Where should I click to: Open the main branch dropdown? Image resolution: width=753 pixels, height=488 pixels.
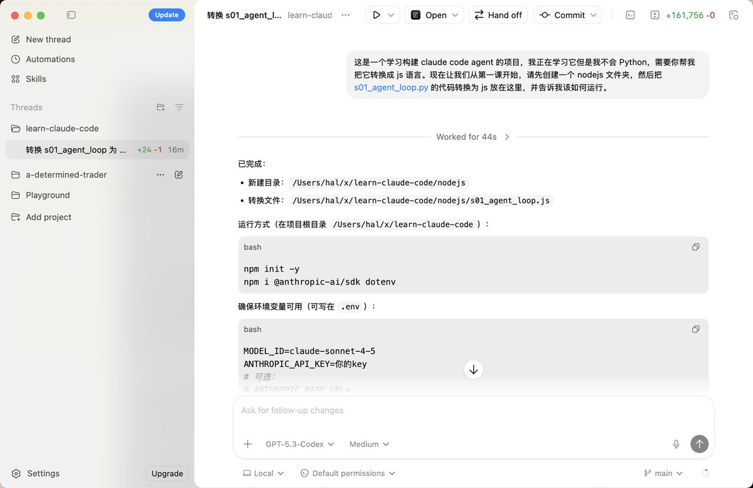pos(663,474)
